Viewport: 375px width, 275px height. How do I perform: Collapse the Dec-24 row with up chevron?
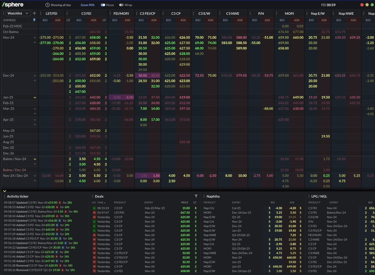click(35, 81)
